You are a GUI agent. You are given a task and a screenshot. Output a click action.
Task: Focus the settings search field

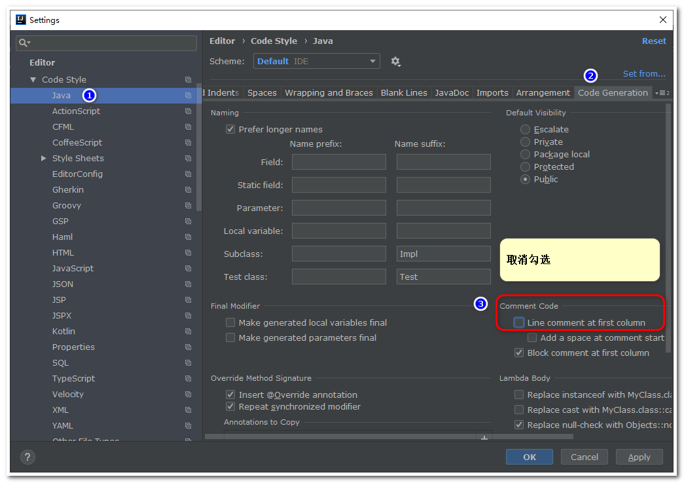[x=107, y=43]
